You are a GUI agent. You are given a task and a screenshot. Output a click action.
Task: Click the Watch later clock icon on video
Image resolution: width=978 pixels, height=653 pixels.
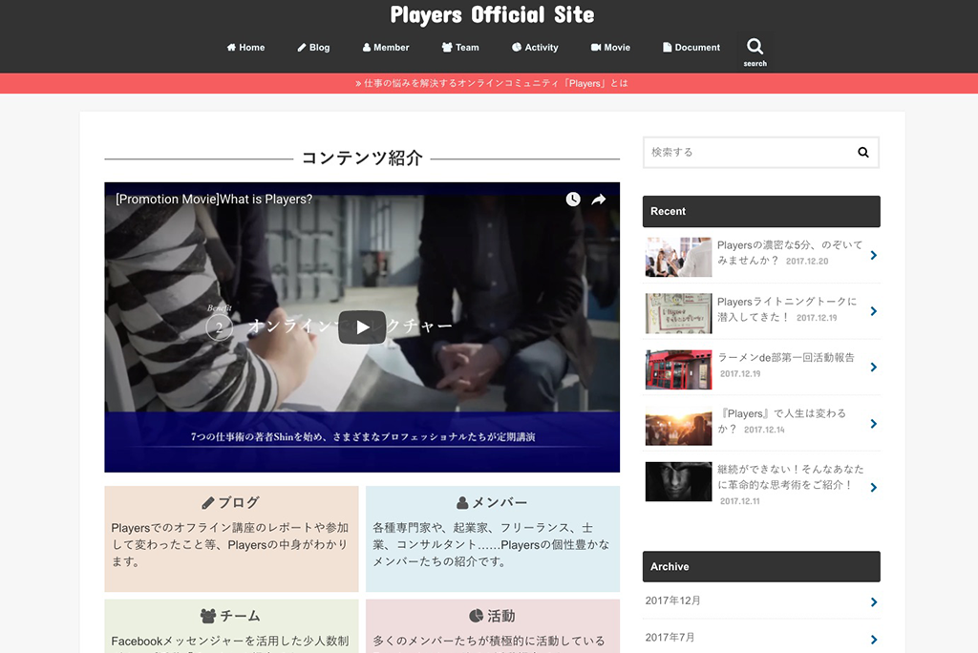point(573,199)
